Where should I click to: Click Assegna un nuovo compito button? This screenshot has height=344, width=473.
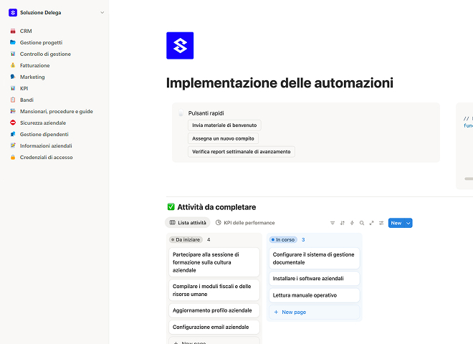pos(223,138)
